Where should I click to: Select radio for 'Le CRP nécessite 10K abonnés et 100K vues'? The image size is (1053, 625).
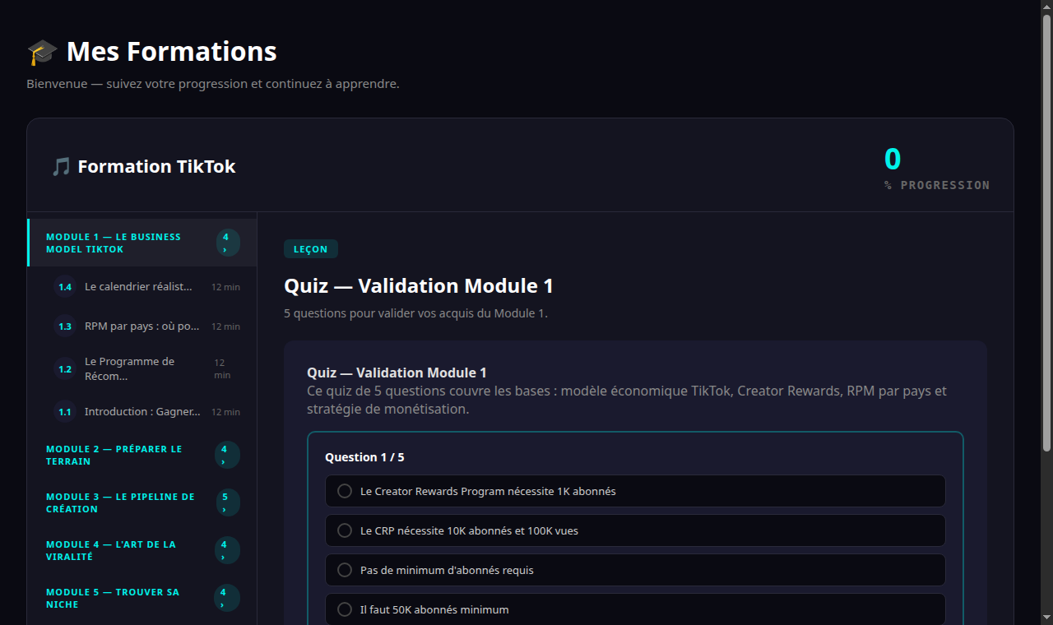click(x=345, y=530)
